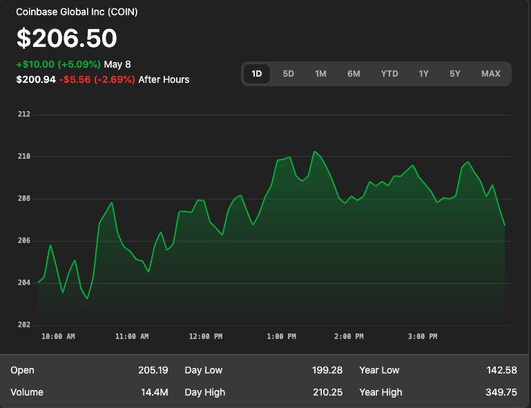Click the 208 y-axis label
The height and width of the screenshot is (408, 531).
pos(24,198)
